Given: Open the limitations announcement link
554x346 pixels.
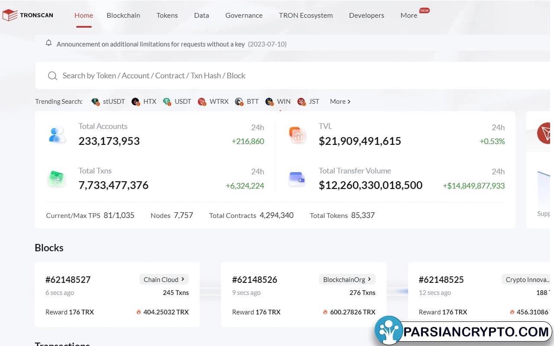Looking at the screenshot, I should pyautogui.click(x=151, y=44).
